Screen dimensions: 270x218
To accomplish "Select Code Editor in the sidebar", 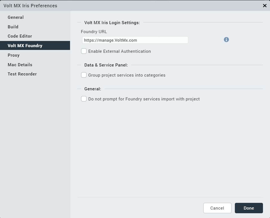I will pos(20,36).
